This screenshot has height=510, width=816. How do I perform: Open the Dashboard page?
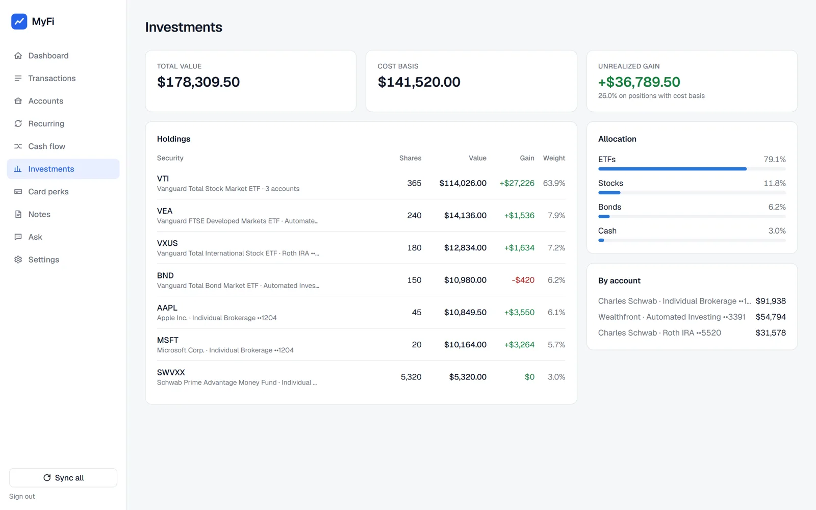pos(63,56)
